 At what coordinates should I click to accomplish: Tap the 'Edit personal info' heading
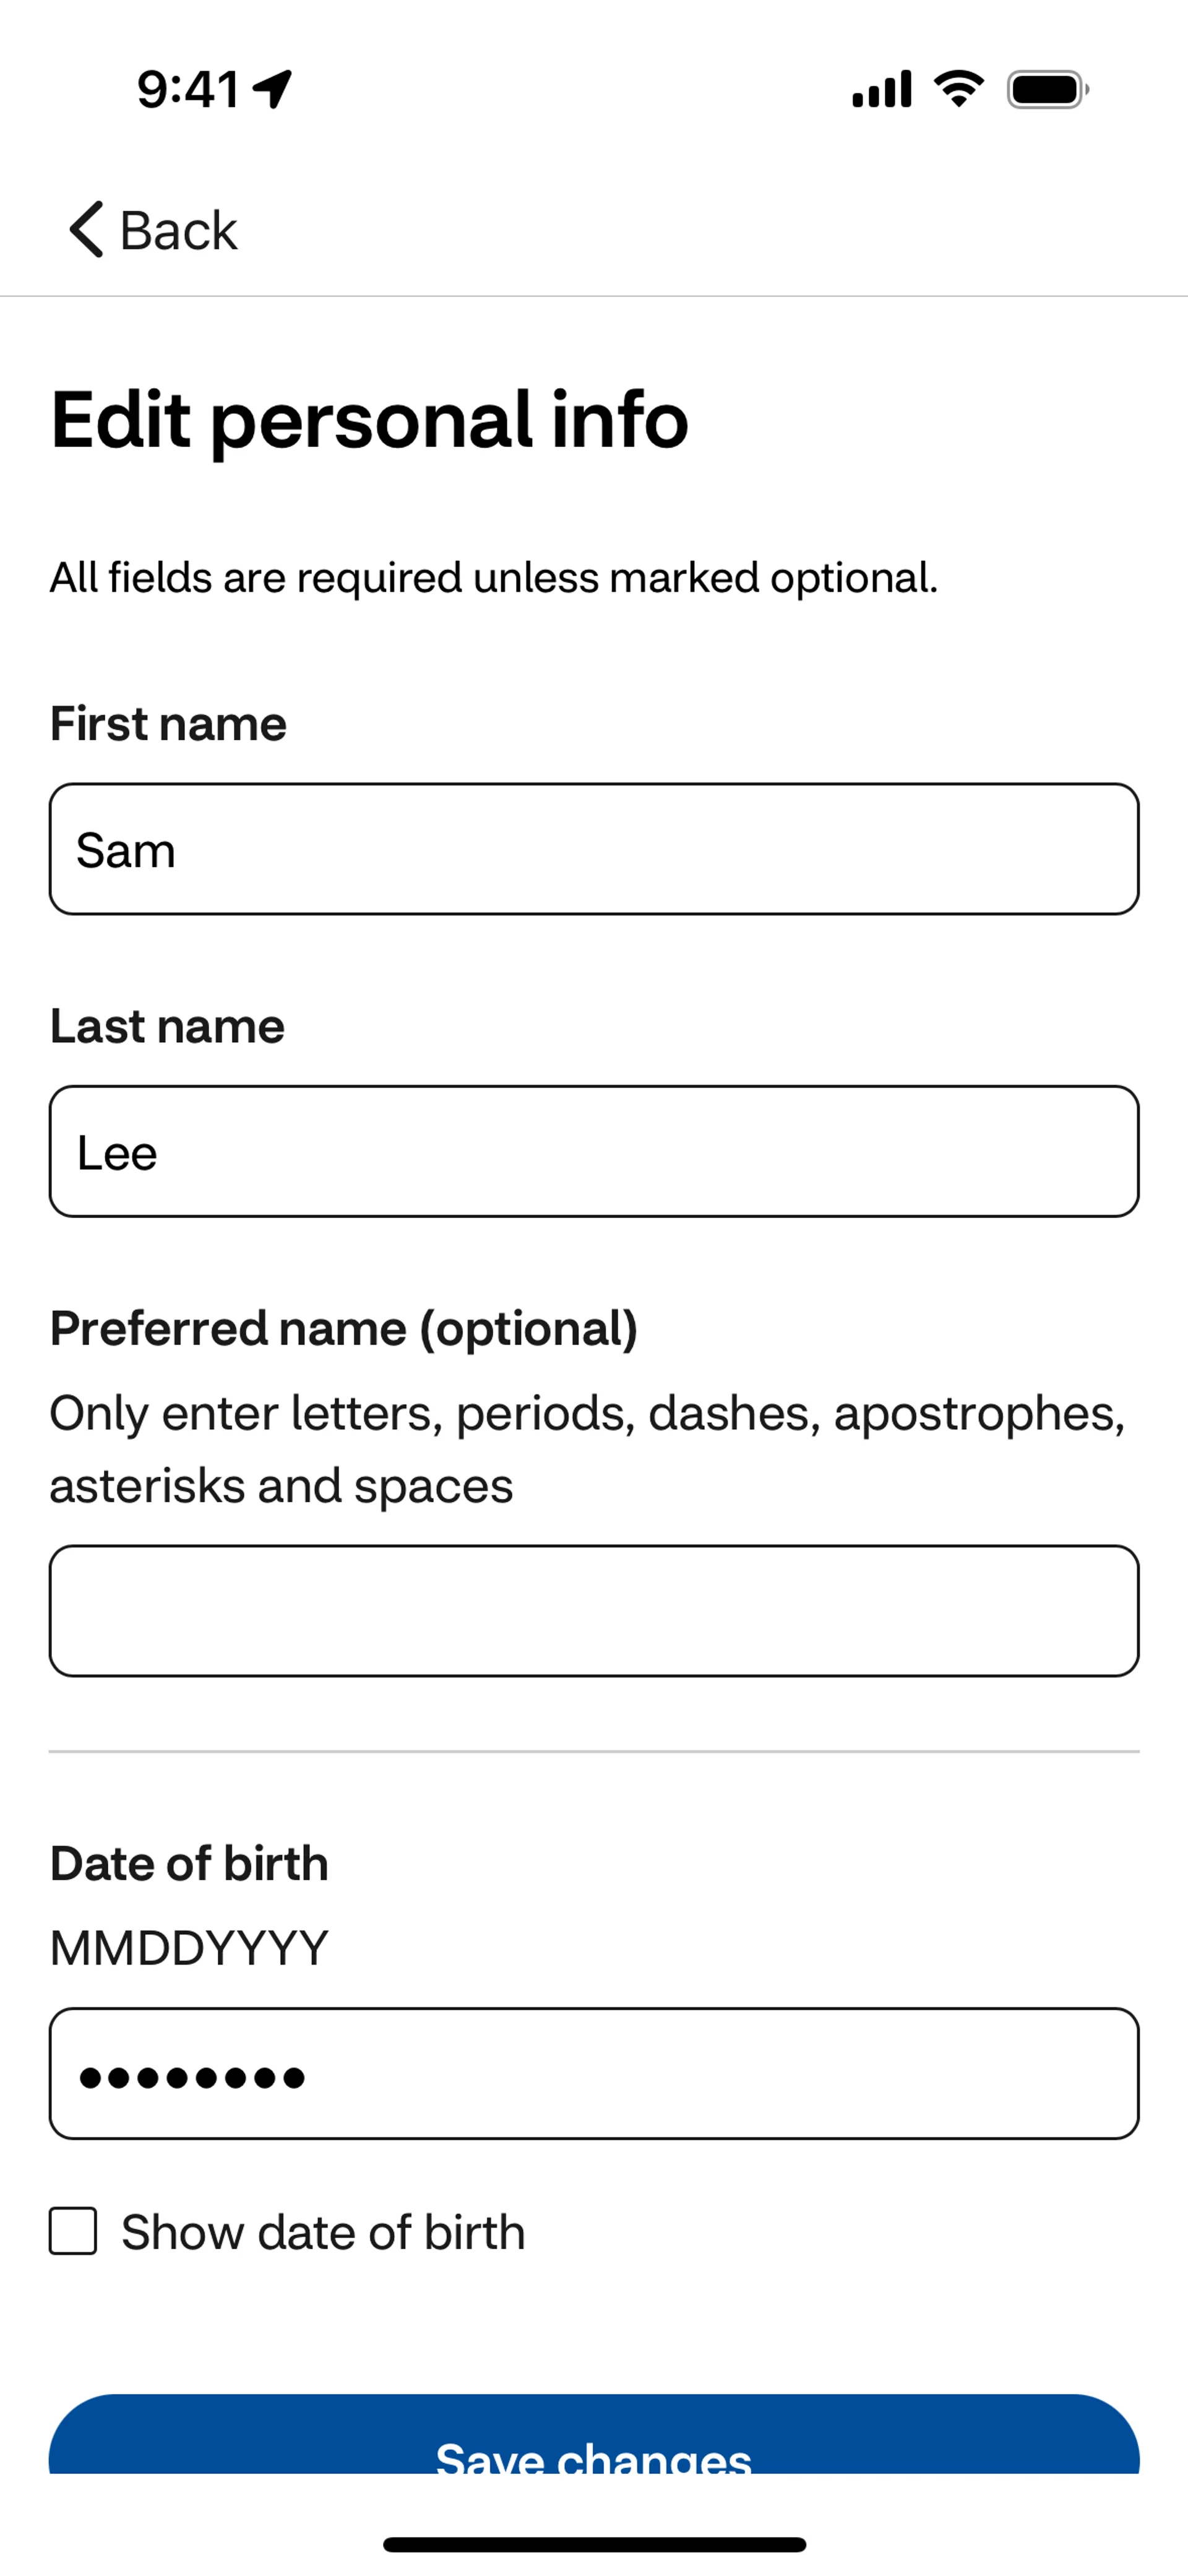pyautogui.click(x=369, y=420)
